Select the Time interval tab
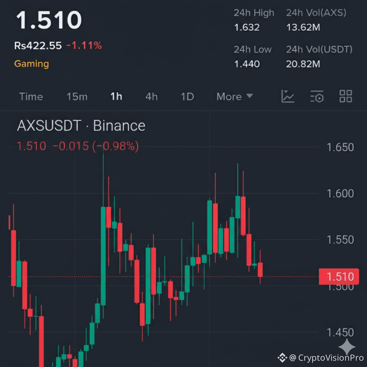Screen dimensions: 367x367 point(31,97)
